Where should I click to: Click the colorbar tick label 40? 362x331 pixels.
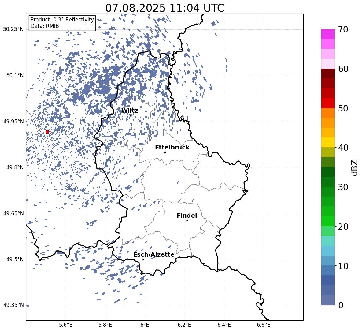point(343,148)
